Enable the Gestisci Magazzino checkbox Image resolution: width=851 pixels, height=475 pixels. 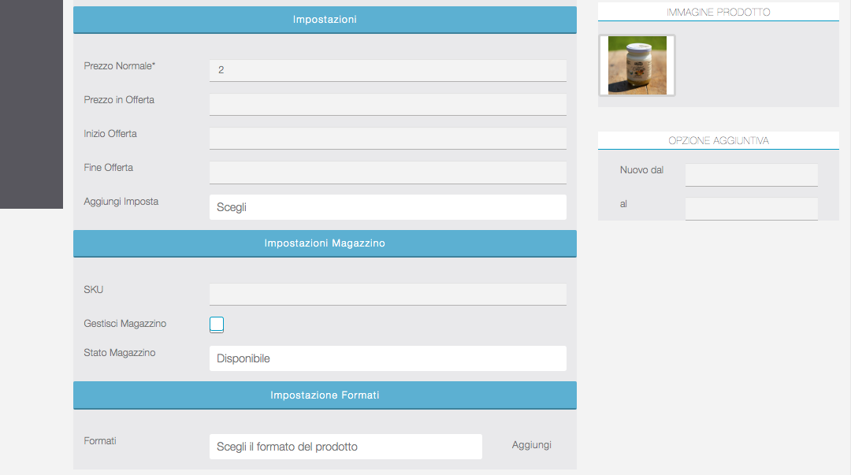pos(217,325)
